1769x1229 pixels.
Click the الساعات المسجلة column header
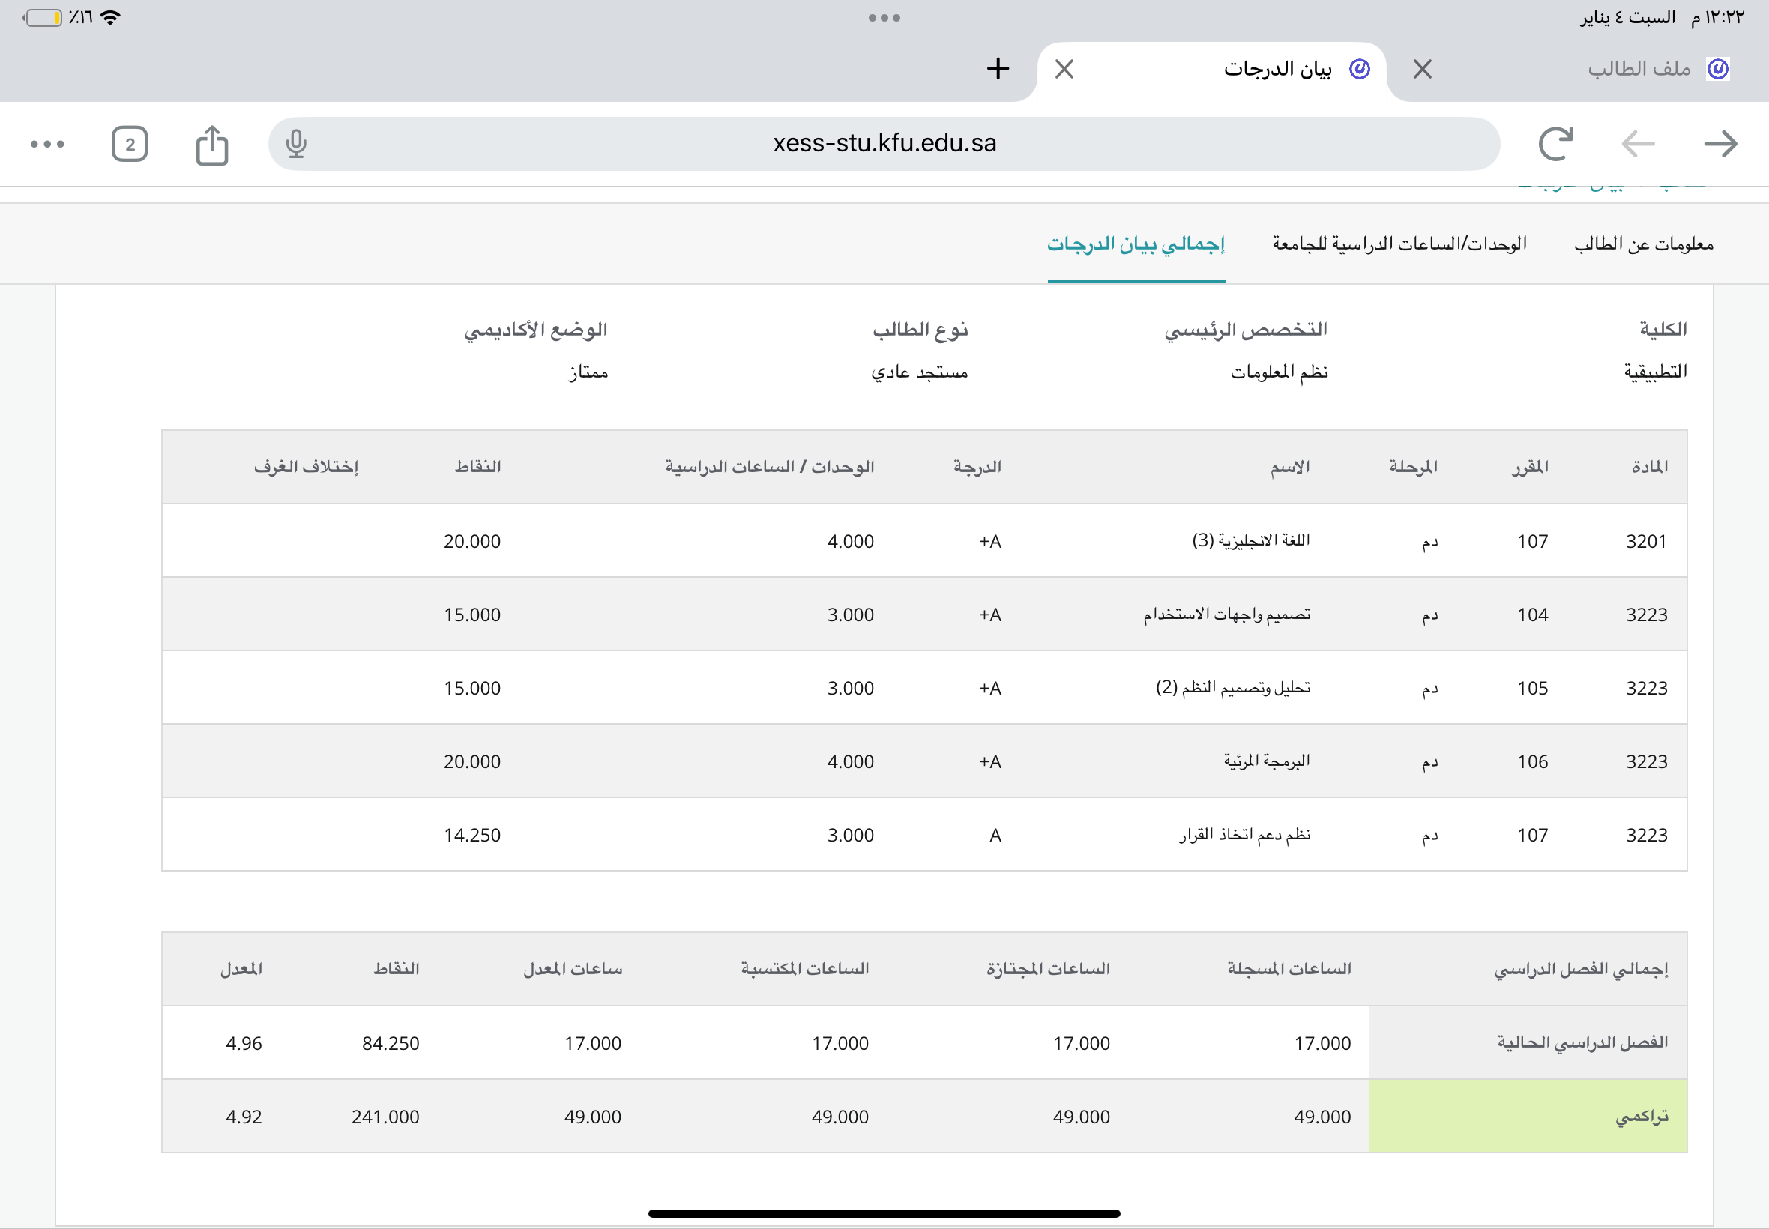pos(1289,969)
